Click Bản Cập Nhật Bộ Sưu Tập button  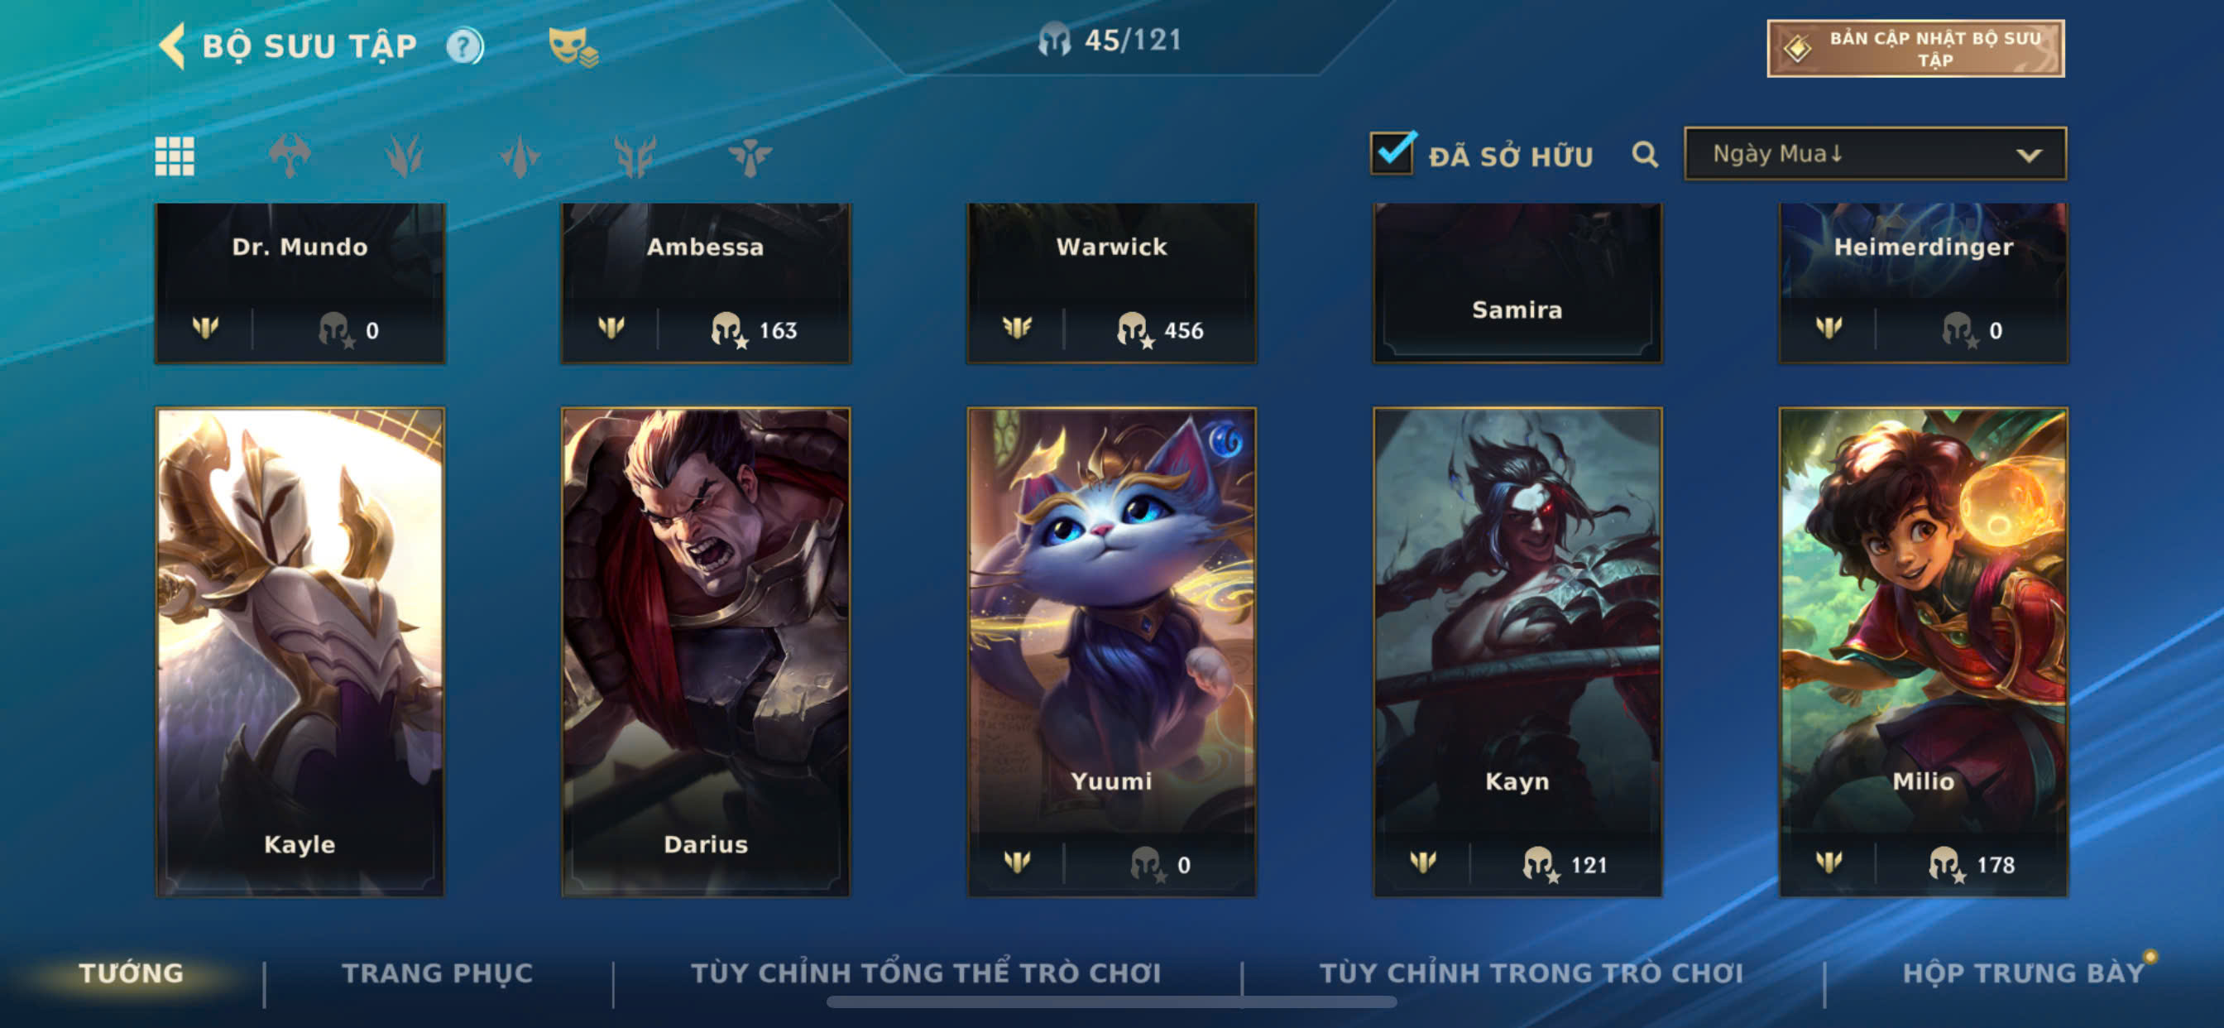click(1915, 49)
